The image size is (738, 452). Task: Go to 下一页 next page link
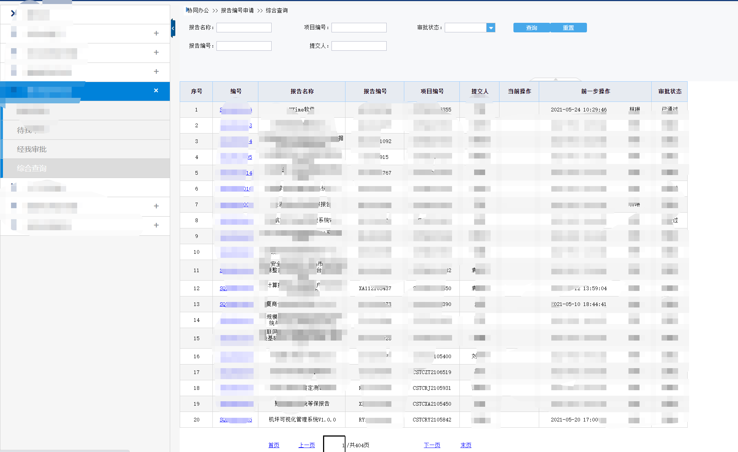pyautogui.click(x=432, y=445)
